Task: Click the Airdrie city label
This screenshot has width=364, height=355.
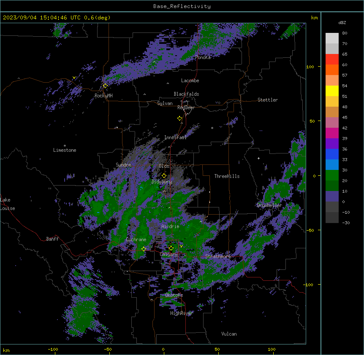Action: click(x=171, y=226)
